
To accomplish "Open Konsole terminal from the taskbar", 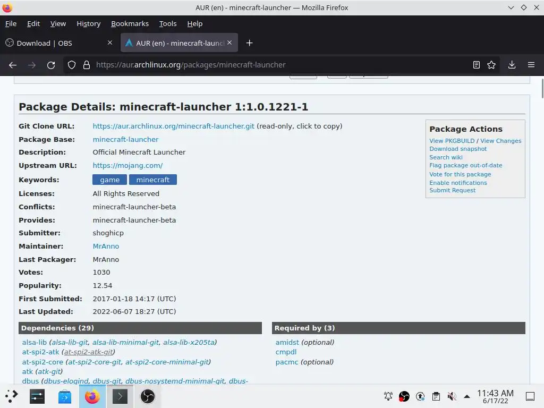I will tap(120, 396).
